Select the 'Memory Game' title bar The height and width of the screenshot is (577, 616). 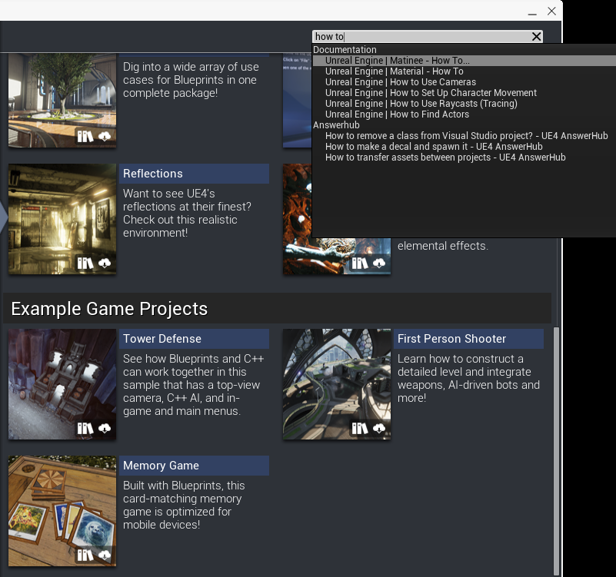pyautogui.click(x=194, y=466)
